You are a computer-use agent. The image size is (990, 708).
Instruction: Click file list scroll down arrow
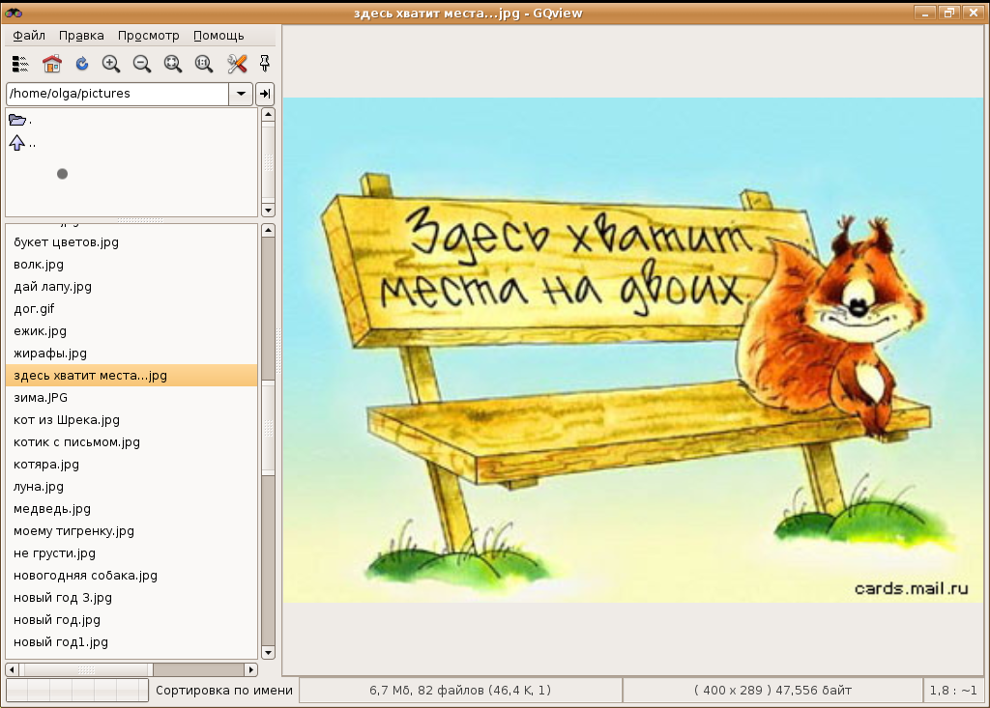269,653
